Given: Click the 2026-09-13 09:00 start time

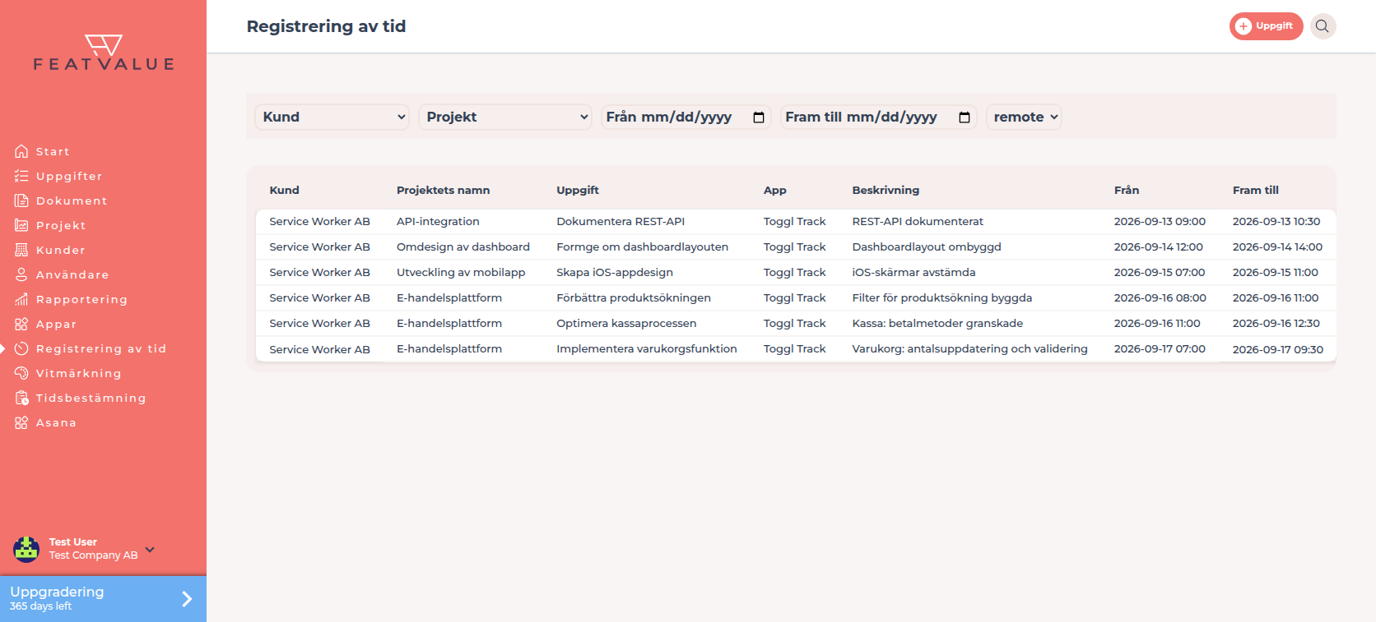Looking at the screenshot, I should (1160, 221).
